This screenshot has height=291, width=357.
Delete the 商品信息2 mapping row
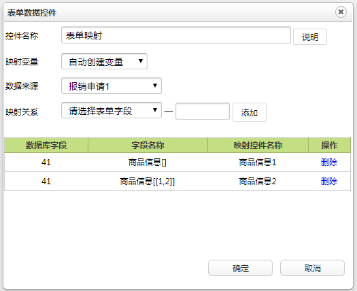pyautogui.click(x=329, y=182)
